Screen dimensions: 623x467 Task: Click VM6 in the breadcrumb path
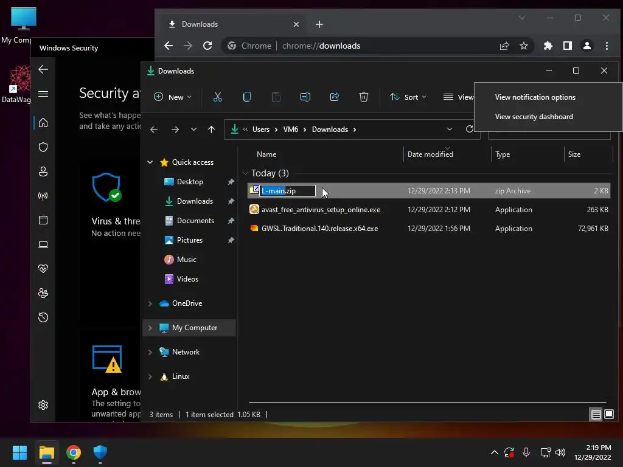tap(290, 130)
